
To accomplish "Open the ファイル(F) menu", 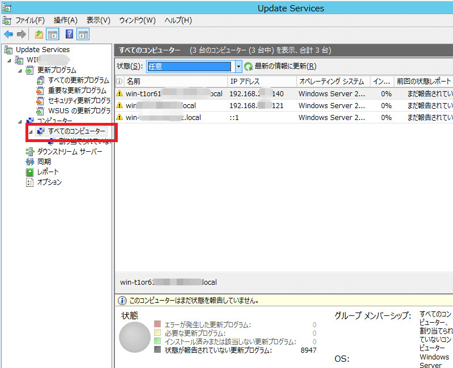I will [30, 20].
